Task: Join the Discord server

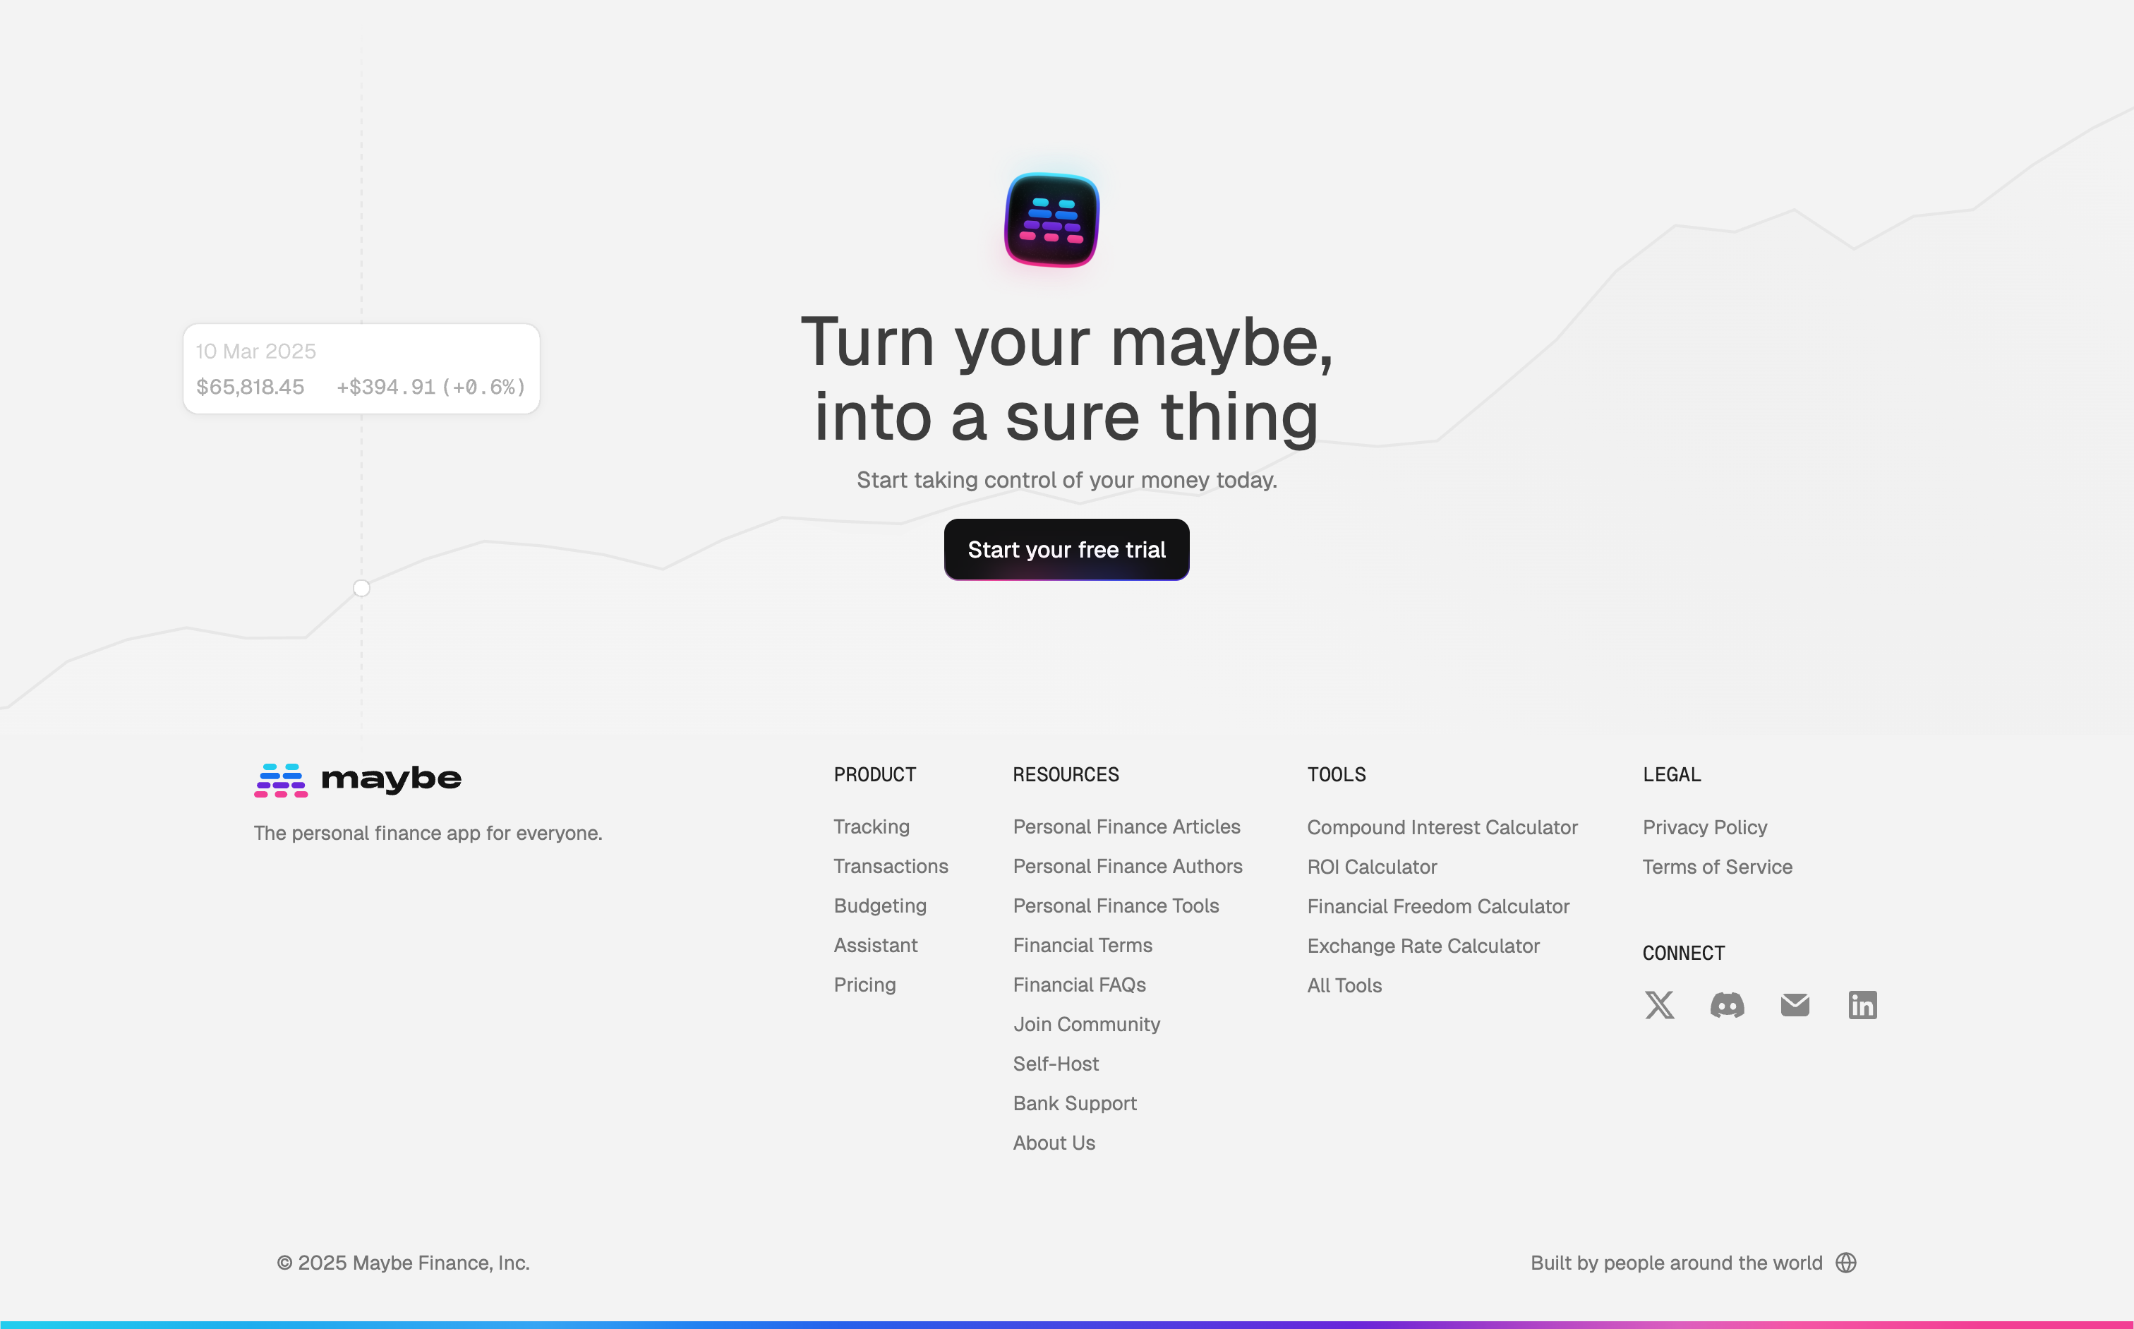Action: coord(1726,1004)
